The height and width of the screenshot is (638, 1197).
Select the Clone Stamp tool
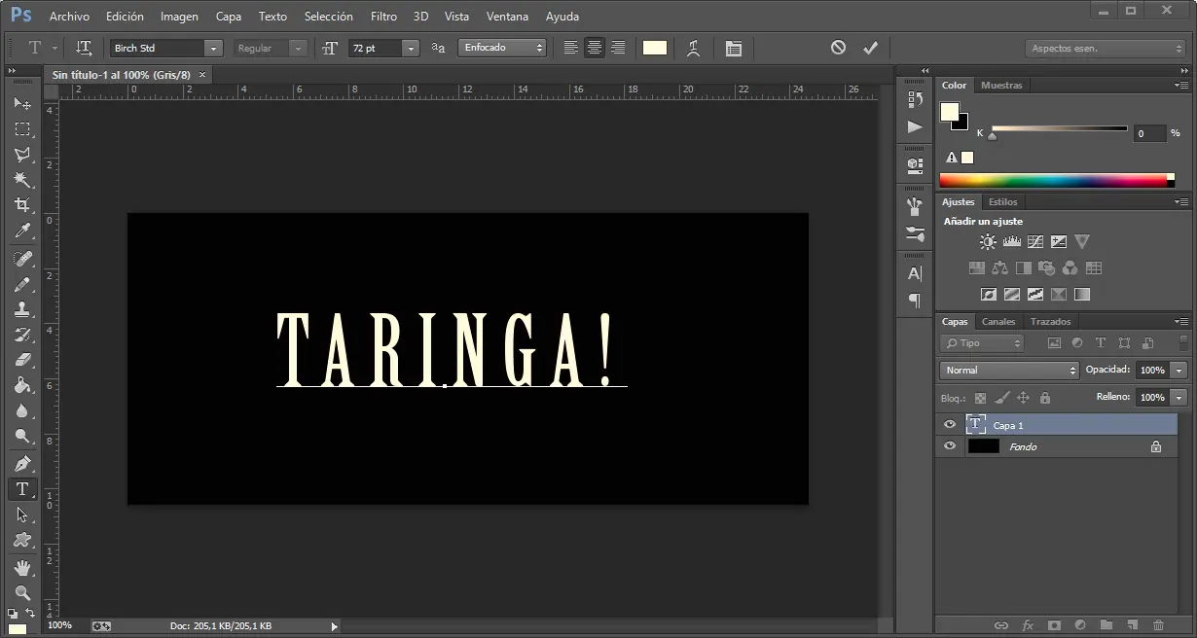[22, 309]
